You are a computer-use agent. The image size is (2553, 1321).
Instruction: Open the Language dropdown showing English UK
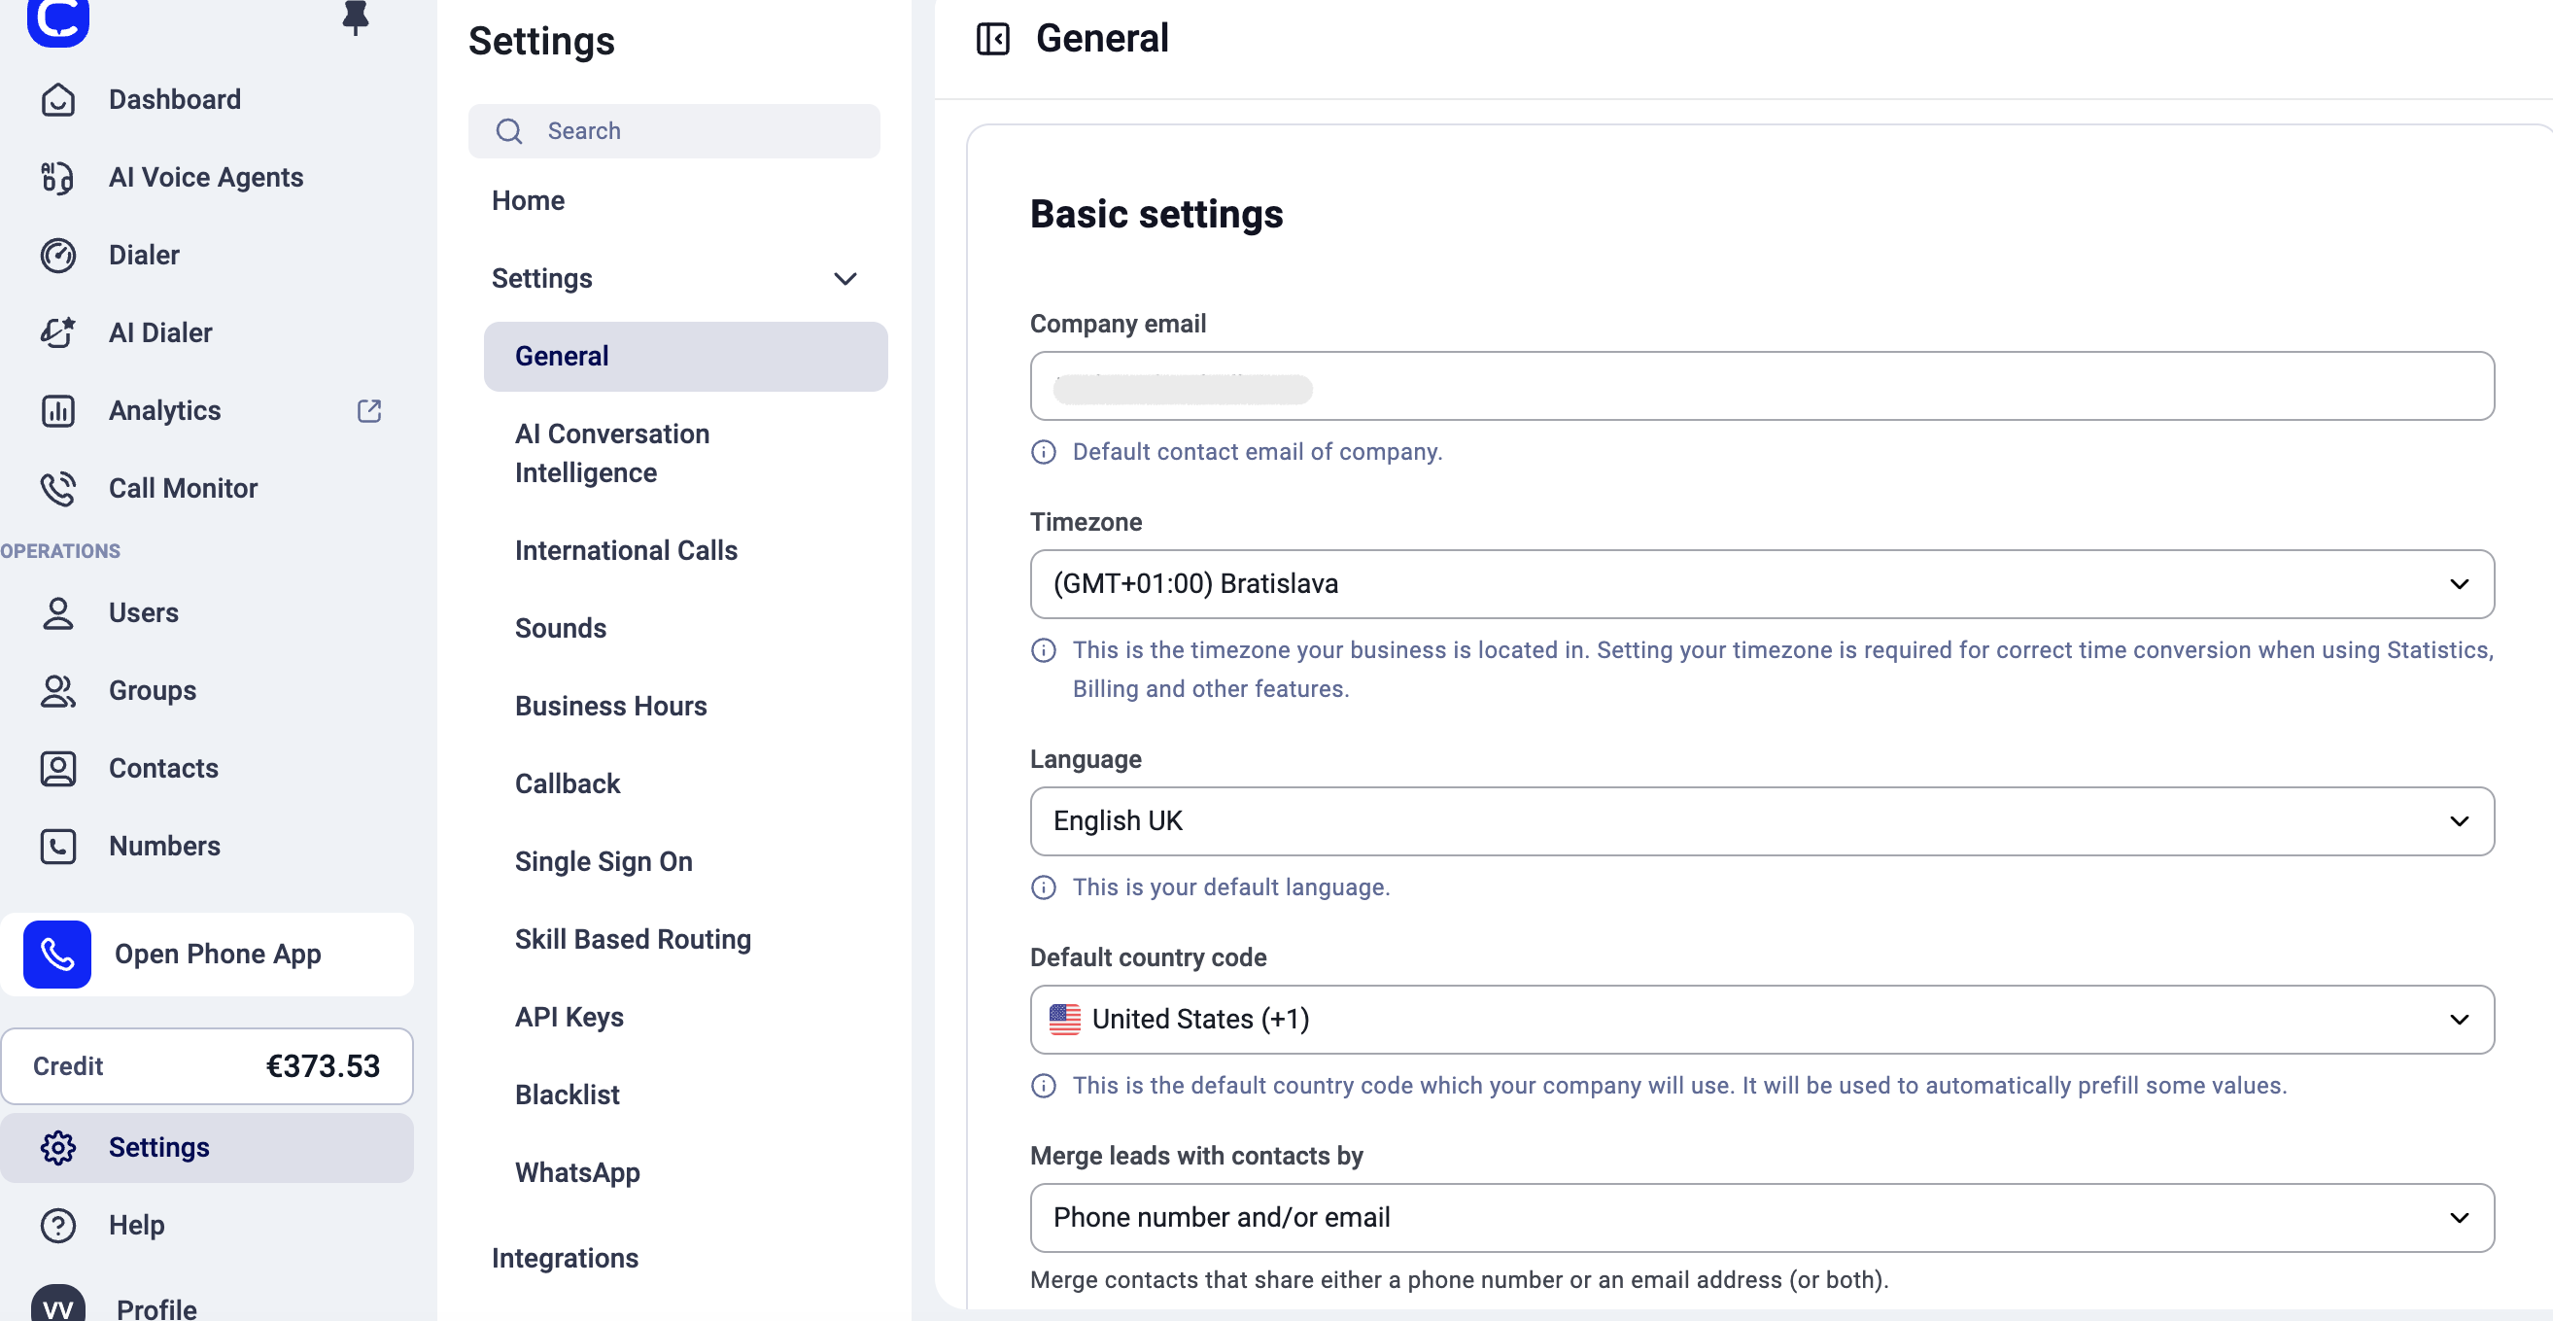click(1761, 820)
